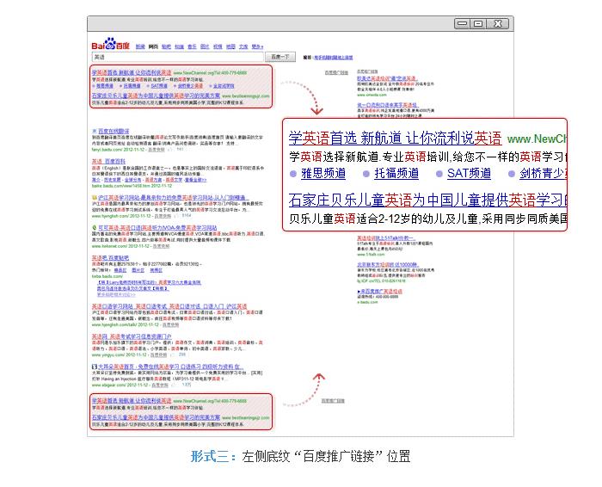Screen dimensions: 602x487
Task: Open the 可可英语 search result title
Action: coord(157,228)
